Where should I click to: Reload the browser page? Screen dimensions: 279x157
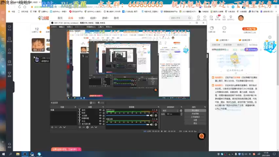[x=20, y=7]
